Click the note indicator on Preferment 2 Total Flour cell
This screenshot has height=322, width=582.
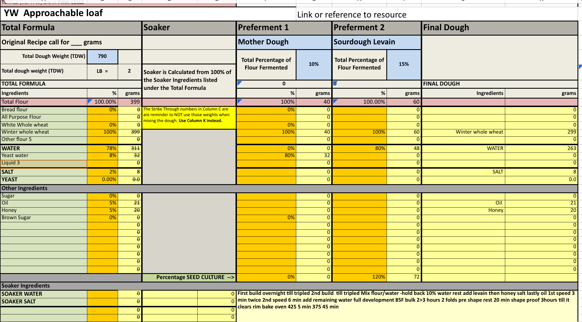pyautogui.click(x=335, y=101)
